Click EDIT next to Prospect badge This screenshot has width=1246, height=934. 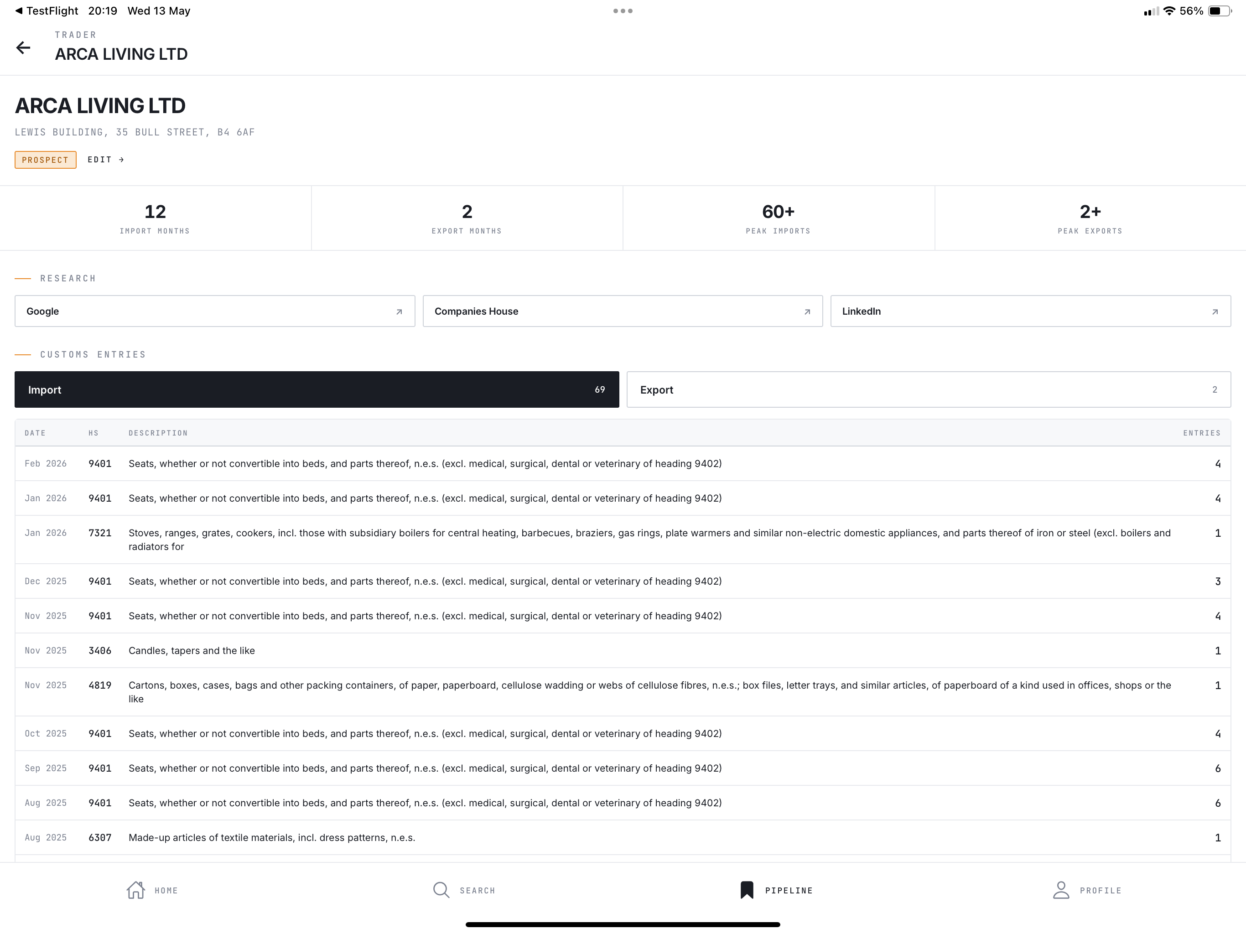(105, 160)
